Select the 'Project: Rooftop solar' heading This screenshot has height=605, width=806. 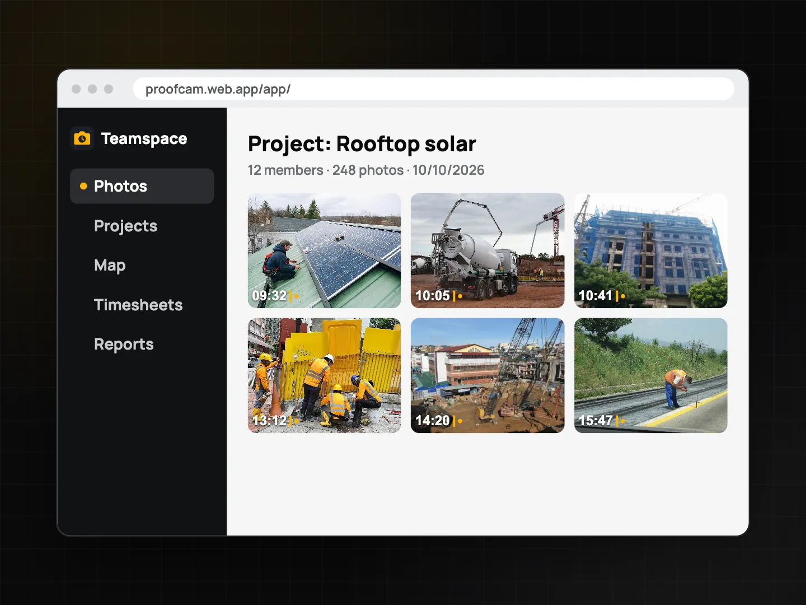pyautogui.click(x=362, y=144)
